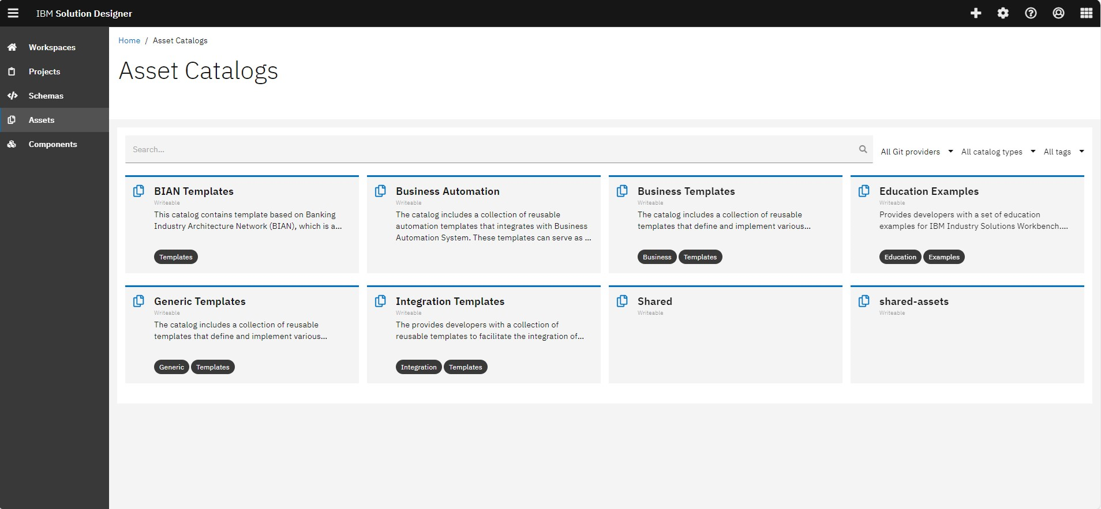Open the Integration Templates catalog title
1101x509 pixels.
tap(450, 301)
